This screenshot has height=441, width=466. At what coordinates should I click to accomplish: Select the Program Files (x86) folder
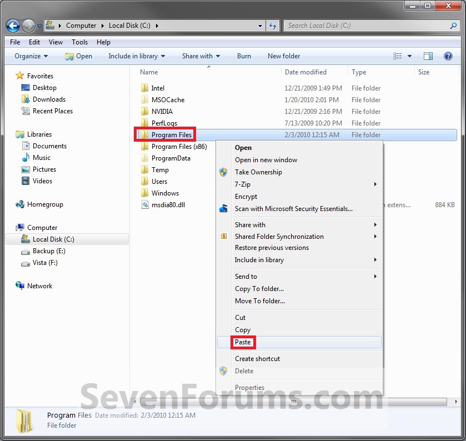coord(179,147)
